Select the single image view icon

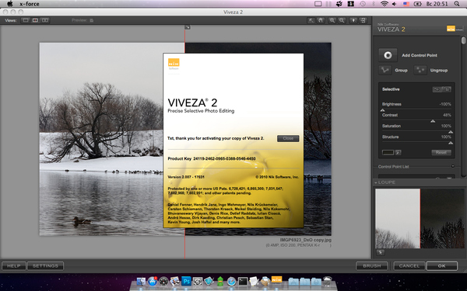tap(26, 20)
